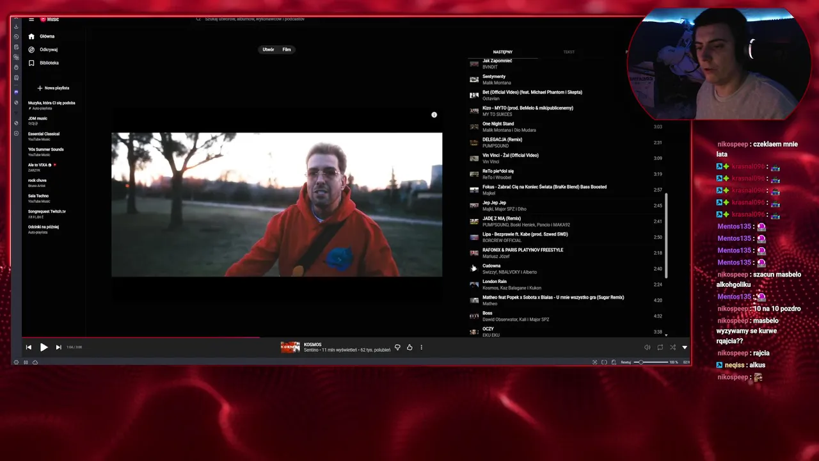Open the Essential Classical playlist
The width and height of the screenshot is (819, 461).
coord(44,136)
